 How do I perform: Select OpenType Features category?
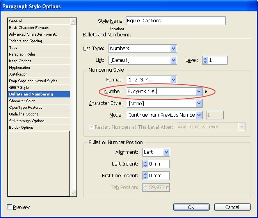[39, 107]
